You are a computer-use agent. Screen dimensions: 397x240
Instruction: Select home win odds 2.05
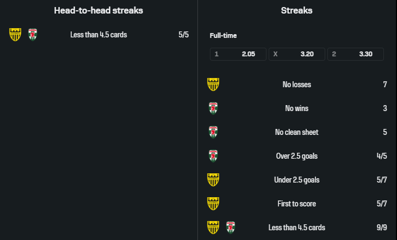point(238,54)
